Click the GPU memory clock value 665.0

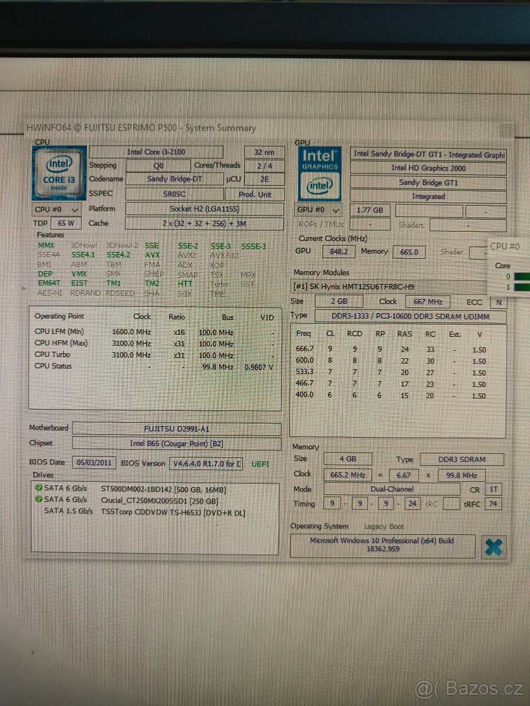(x=409, y=252)
